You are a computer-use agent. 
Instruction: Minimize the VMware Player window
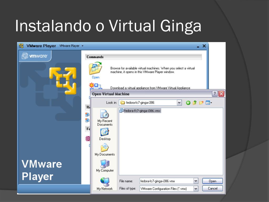(x=198, y=46)
